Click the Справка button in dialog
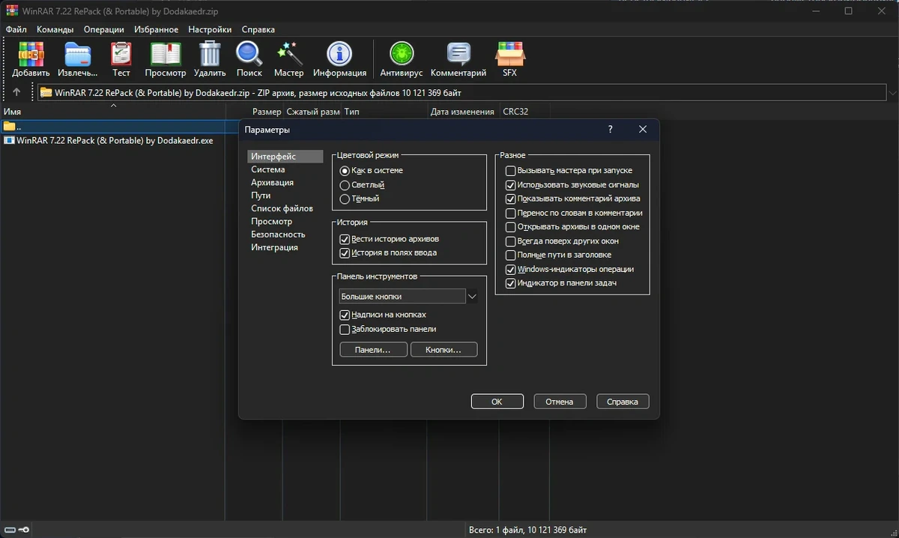The image size is (899, 538). [x=623, y=402]
